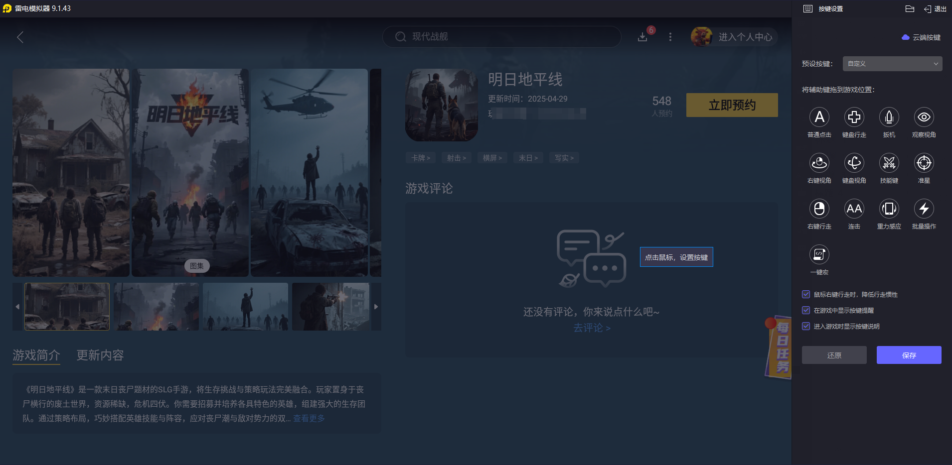Toggle 在游戏中显示按键提醒 checkbox
The height and width of the screenshot is (465, 952).
pos(806,310)
